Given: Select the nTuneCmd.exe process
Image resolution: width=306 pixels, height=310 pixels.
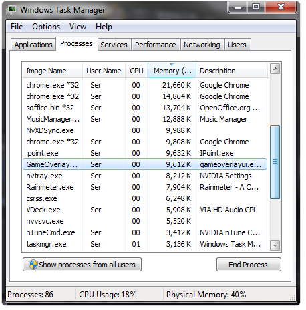Looking at the screenshot, I should point(145,232).
